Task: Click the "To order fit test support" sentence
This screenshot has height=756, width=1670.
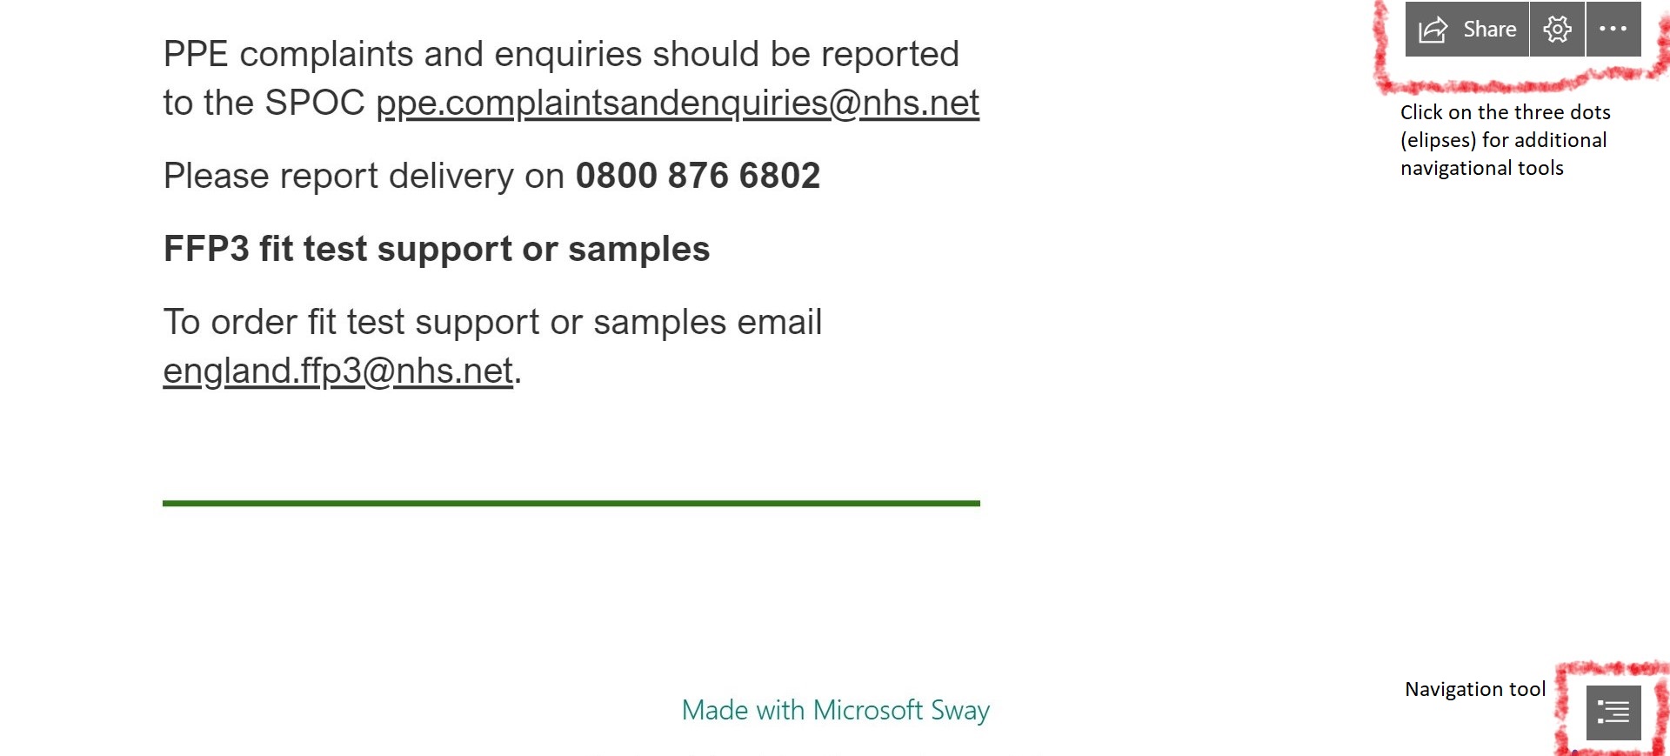Action: 492,322
